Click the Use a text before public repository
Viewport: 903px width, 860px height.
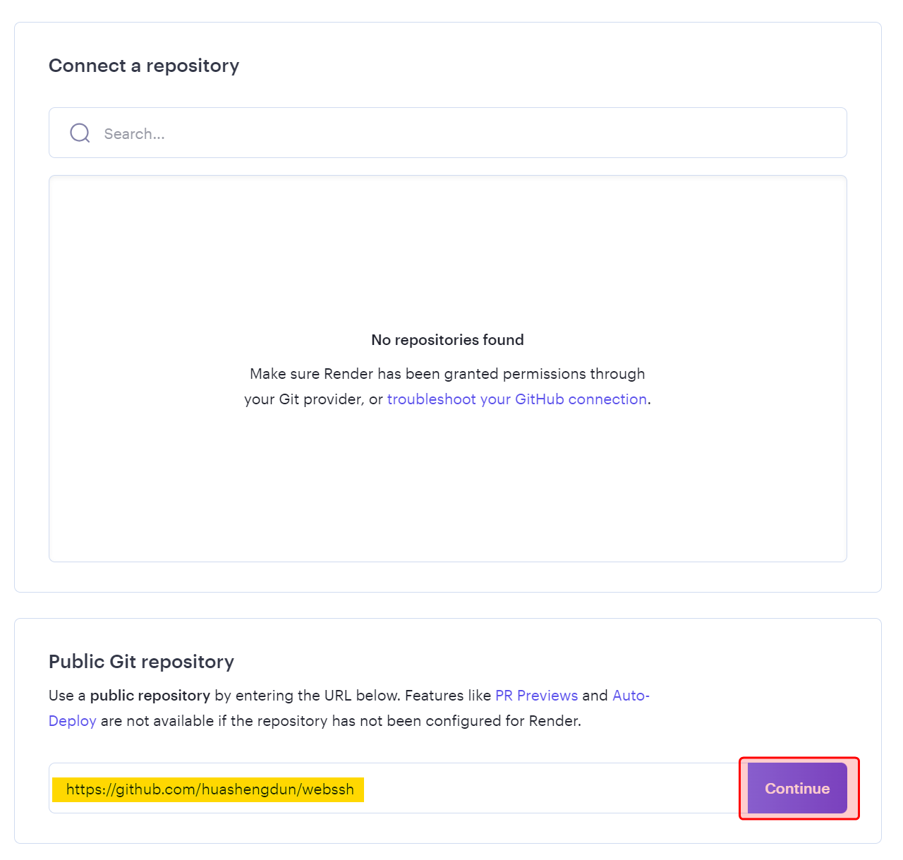(66, 696)
